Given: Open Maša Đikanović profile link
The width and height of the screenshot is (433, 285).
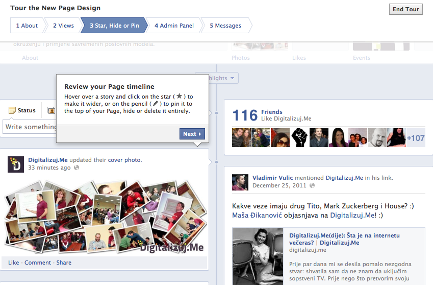Looking at the screenshot, I should point(257,215).
